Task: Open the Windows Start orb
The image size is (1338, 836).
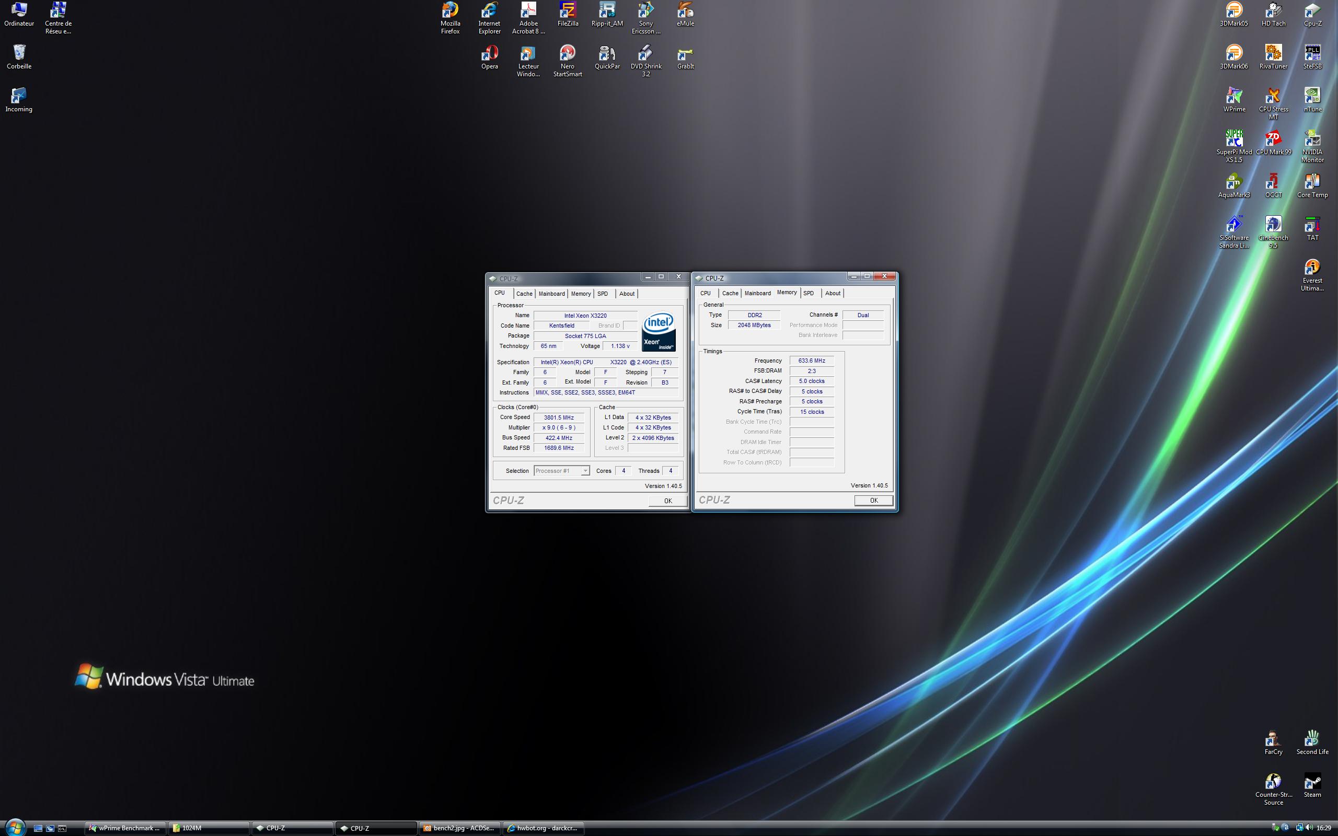Action: [x=15, y=827]
